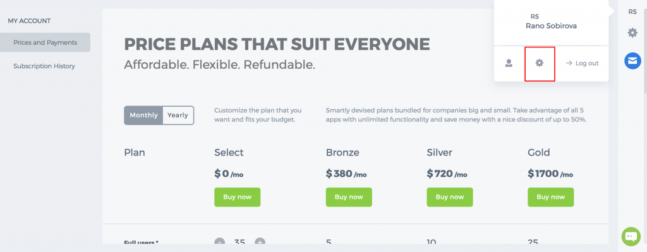Click the MY ACCOUNT sidebar heading
This screenshot has height=252, width=647.
point(29,21)
